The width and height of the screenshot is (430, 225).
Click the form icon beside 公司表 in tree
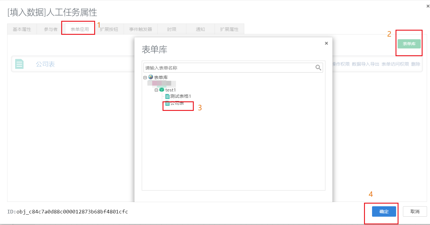[167, 103]
